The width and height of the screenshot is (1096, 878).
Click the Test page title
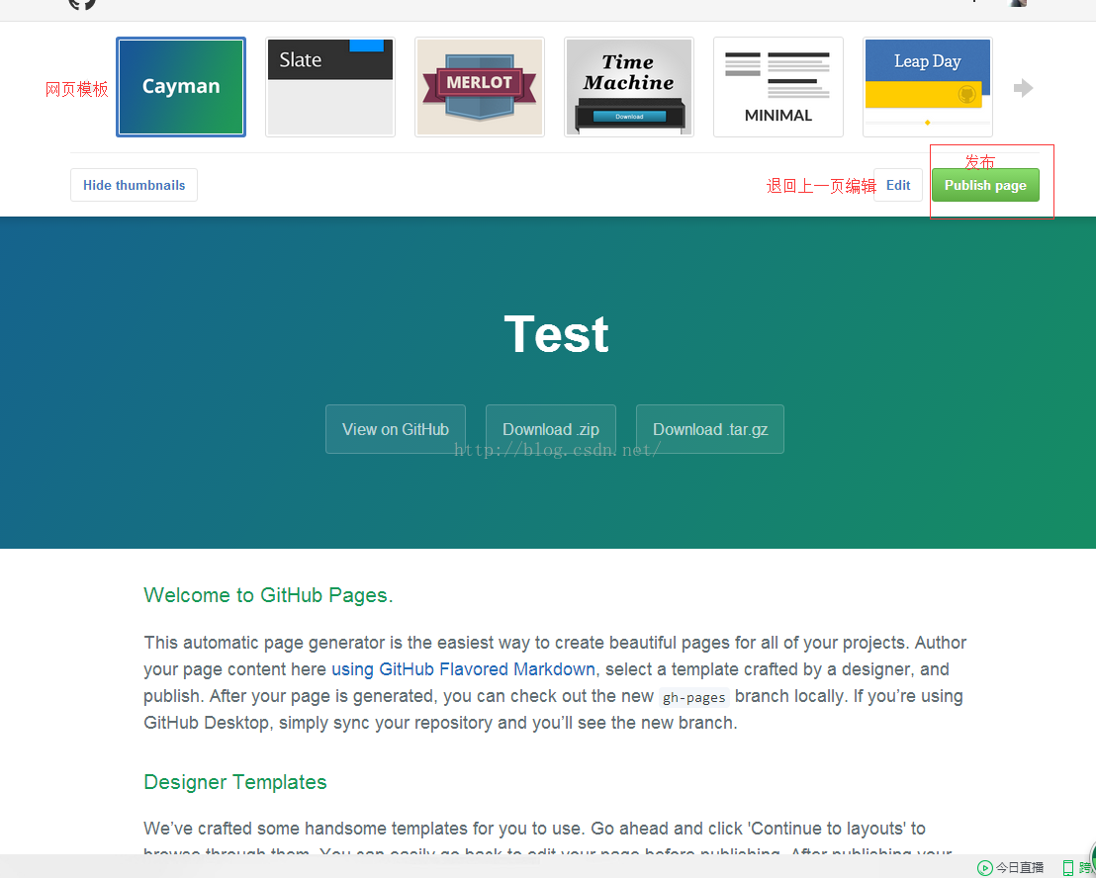pyautogui.click(x=556, y=334)
